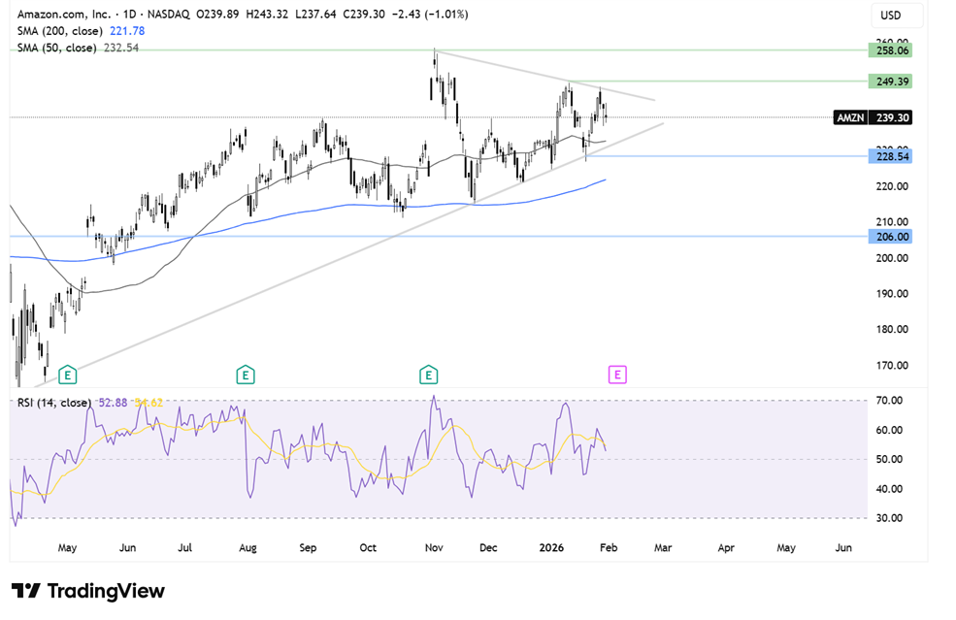
Task: Click the 2026 label on time axis
Action: [551, 547]
